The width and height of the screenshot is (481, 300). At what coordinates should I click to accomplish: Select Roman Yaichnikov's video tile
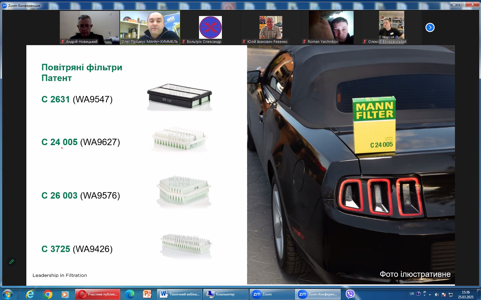tap(331, 27)
